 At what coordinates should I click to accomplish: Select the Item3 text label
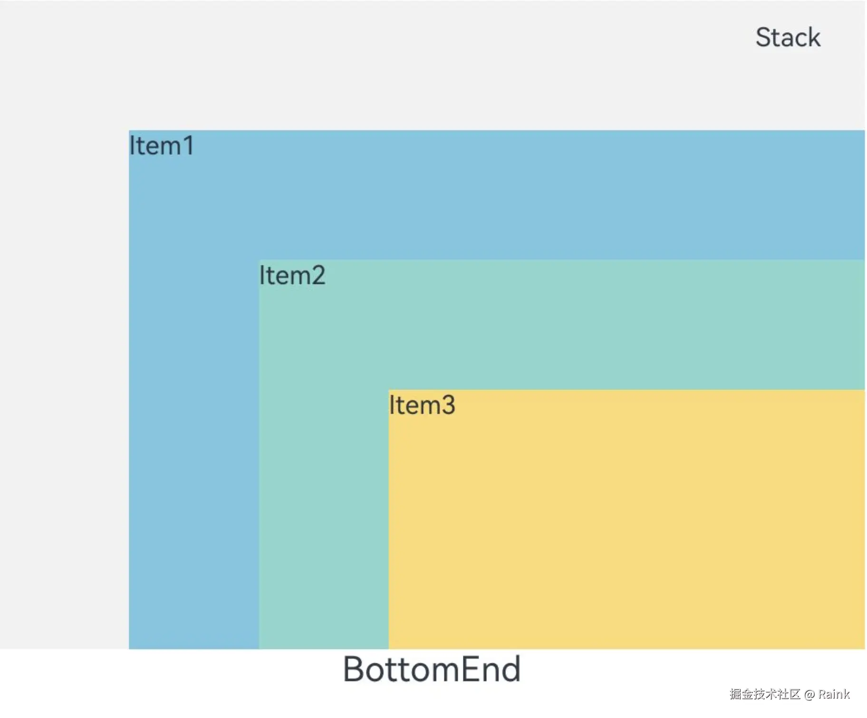[x=422, y=405]
